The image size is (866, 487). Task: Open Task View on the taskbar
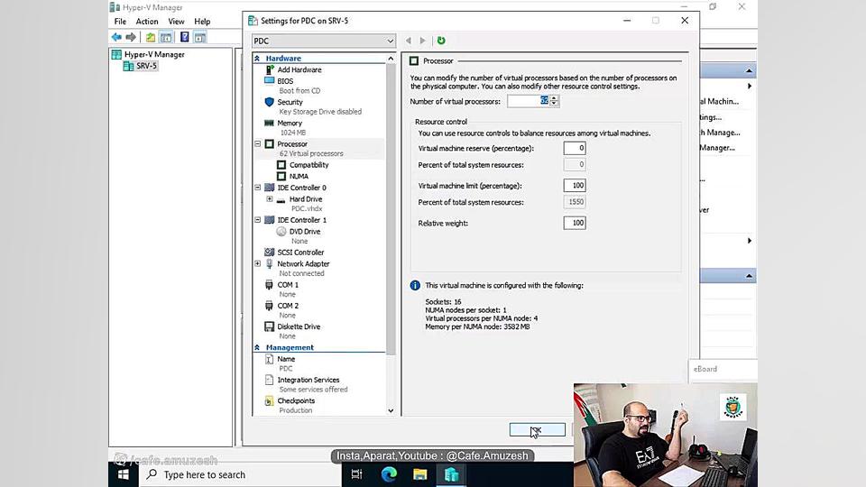[357, 474]
